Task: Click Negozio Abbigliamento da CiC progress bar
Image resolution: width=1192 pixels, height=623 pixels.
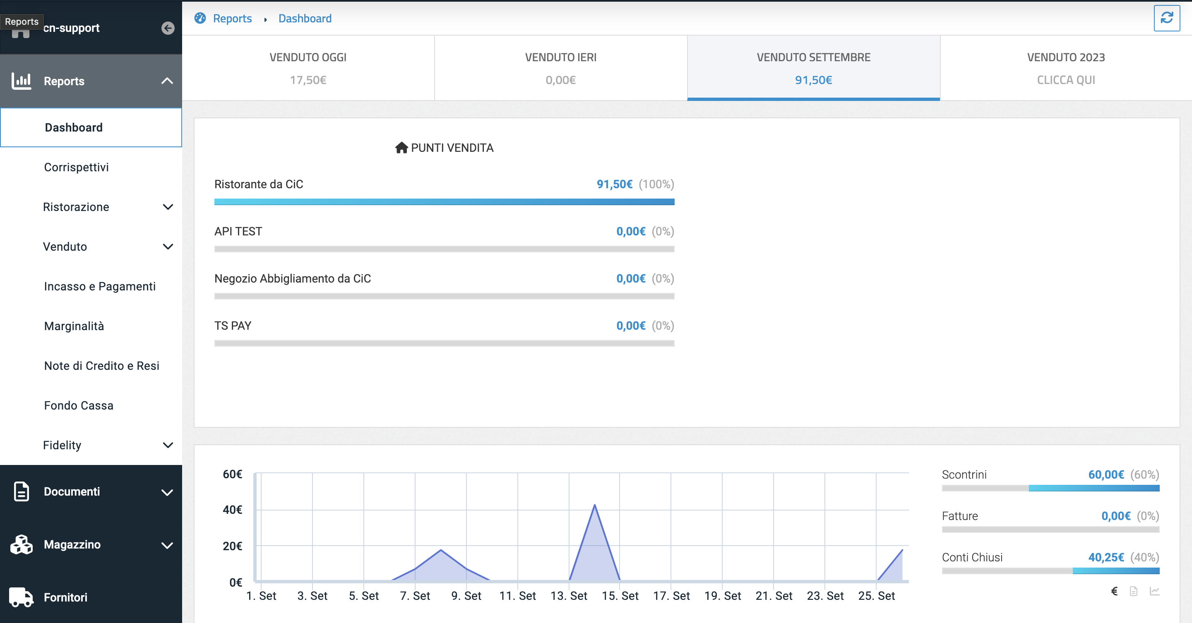Action: click(x=444, y=296)
